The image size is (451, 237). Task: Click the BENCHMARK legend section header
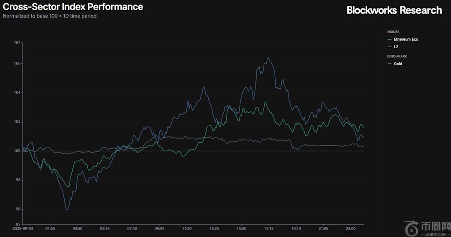click(x=396, y=56)
